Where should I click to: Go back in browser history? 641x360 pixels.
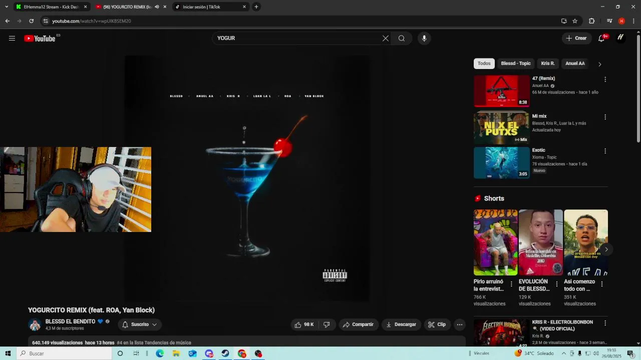point(7,21)
